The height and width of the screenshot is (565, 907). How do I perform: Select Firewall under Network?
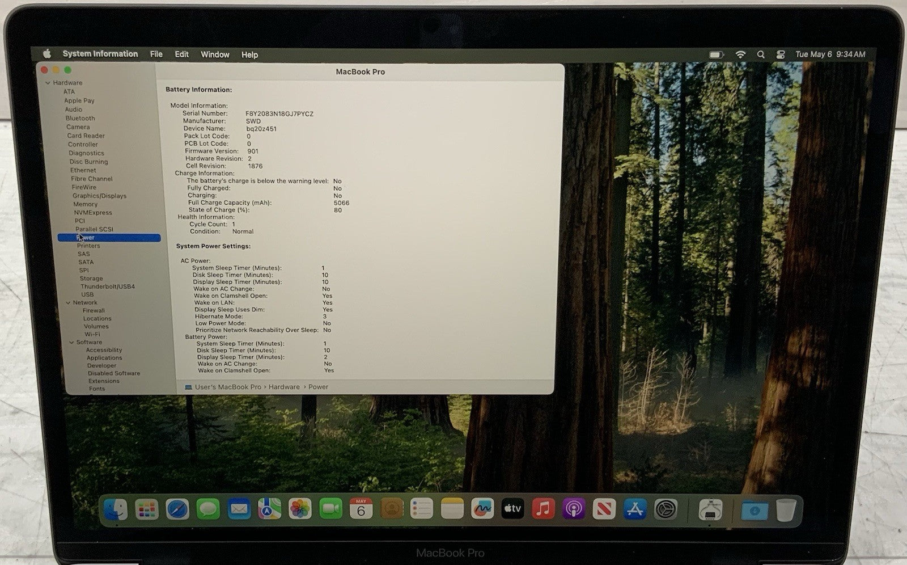click(94, 310)
